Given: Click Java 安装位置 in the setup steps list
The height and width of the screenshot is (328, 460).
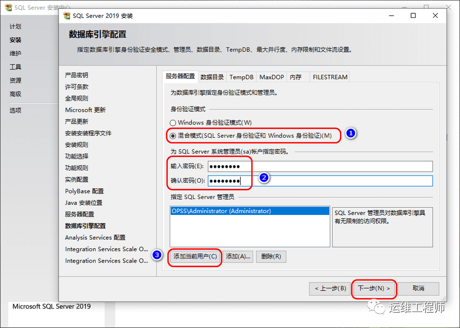Looking at the screenshot, I should (x=84, y=203).
